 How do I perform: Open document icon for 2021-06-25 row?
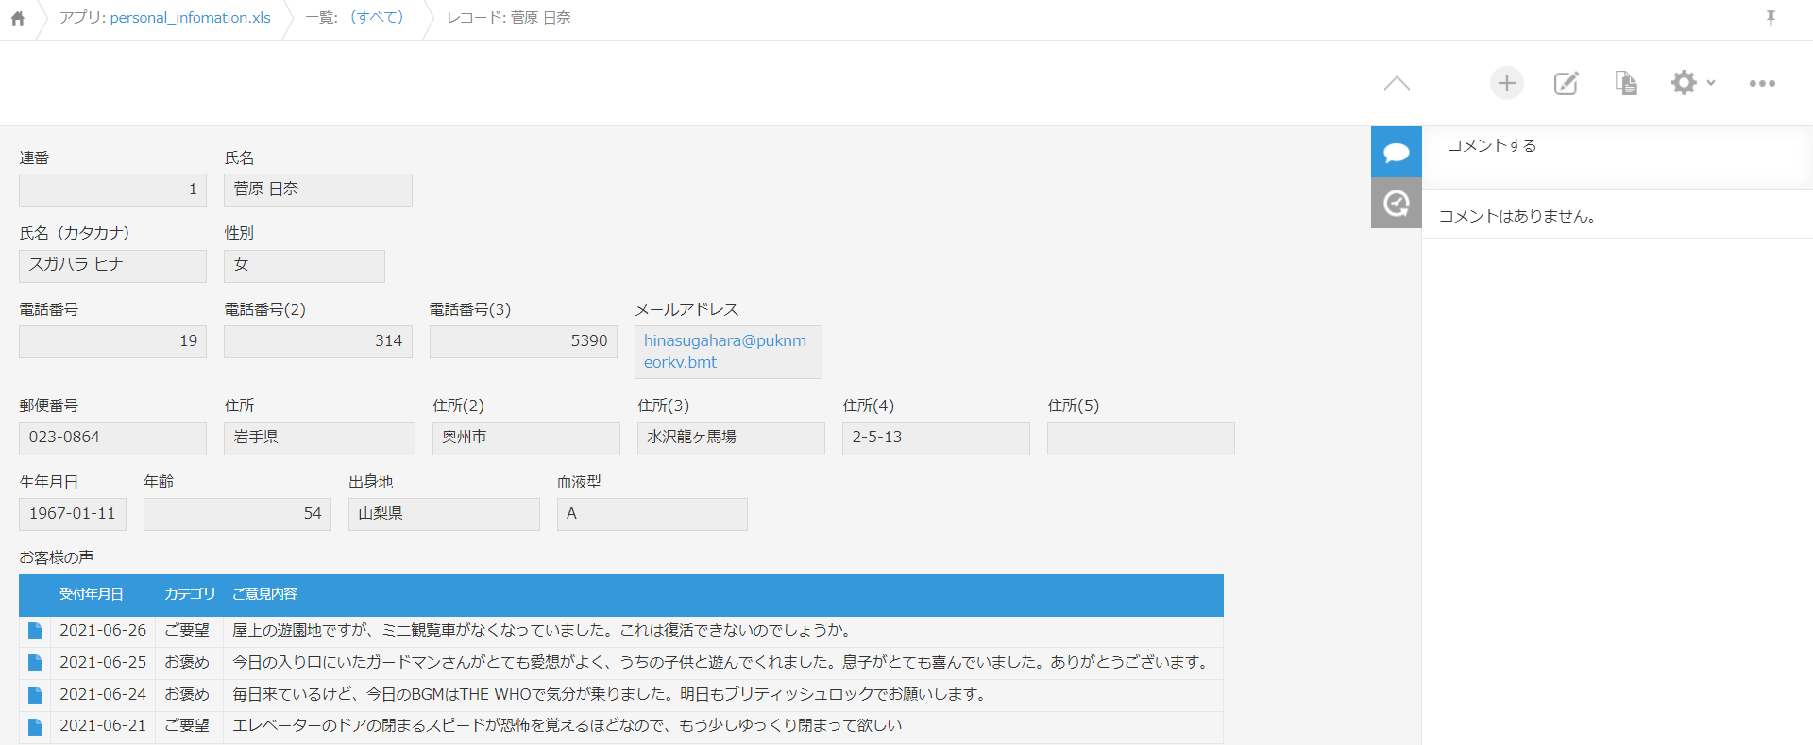(x=35, y=663)
